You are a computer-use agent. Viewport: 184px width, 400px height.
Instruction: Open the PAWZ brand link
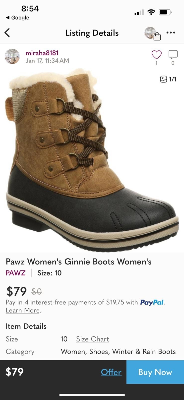(15, 273)
